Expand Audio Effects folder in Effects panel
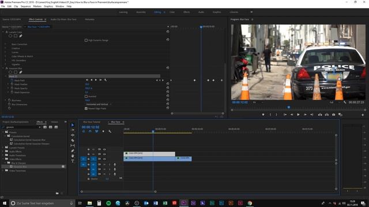The height and width of the screenshot is (207, 369). (3, 152)
